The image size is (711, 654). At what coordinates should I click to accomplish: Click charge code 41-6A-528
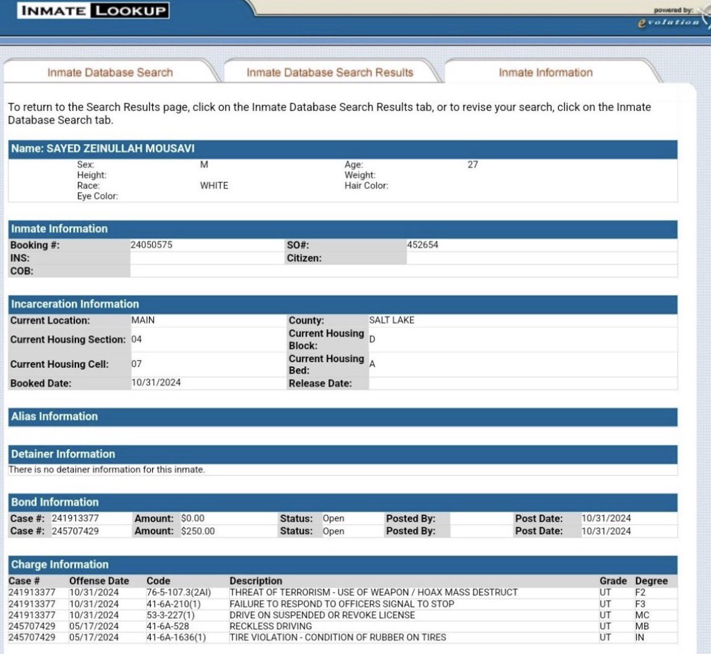pyautogui.click(x=168, y=626)
